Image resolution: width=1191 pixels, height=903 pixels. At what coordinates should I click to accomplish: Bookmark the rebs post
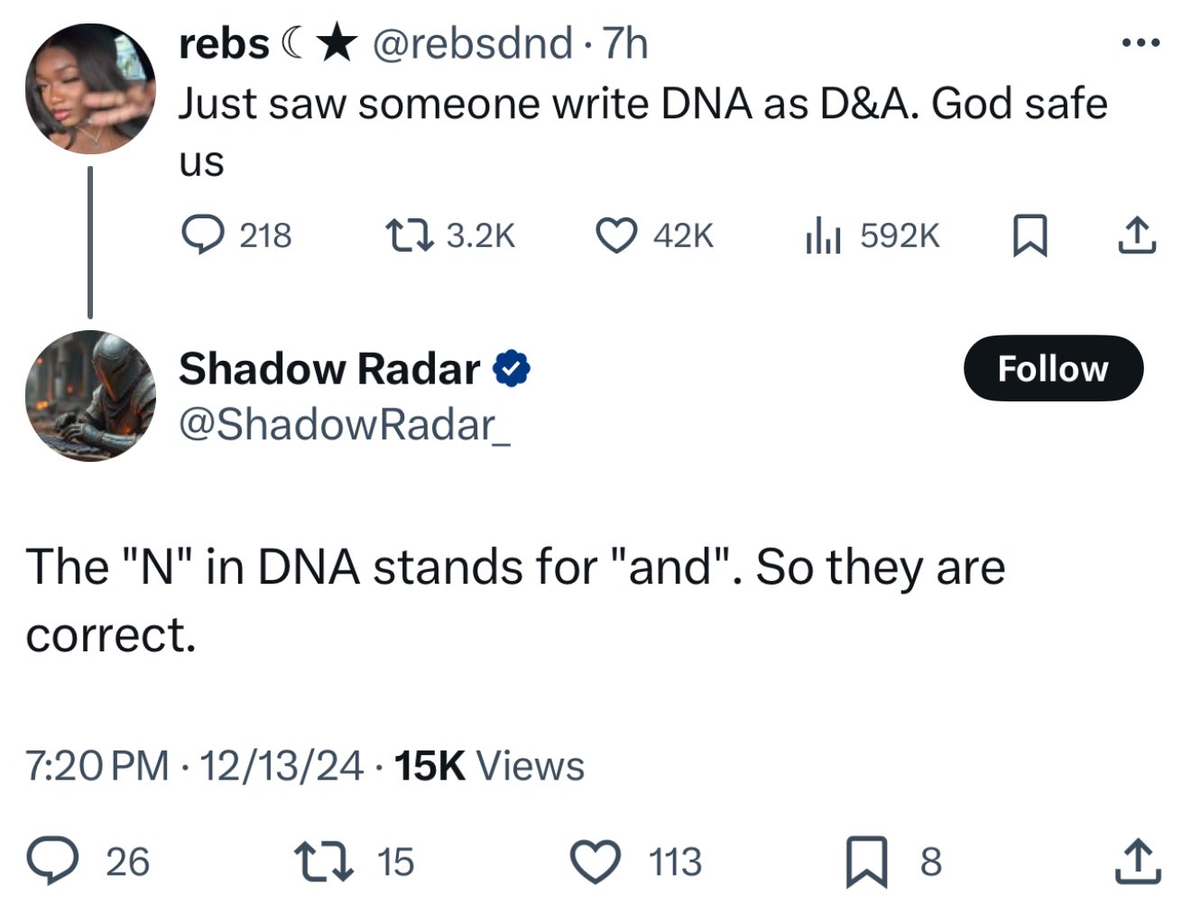click(1029, 235)
